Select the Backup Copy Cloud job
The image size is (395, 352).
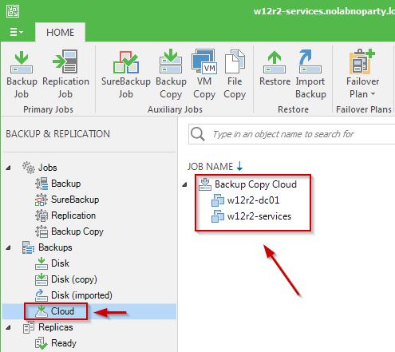255,184
